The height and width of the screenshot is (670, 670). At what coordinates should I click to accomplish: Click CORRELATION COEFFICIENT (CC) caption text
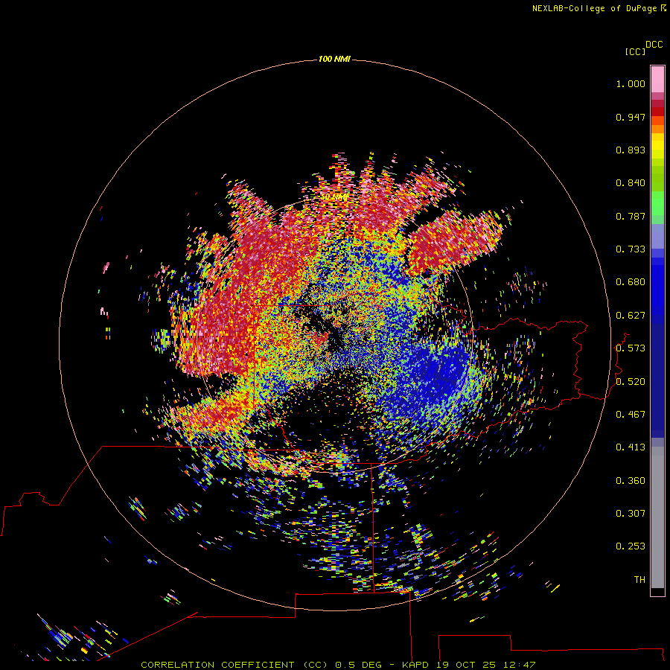pyautogui.click(x=234, y=665)
